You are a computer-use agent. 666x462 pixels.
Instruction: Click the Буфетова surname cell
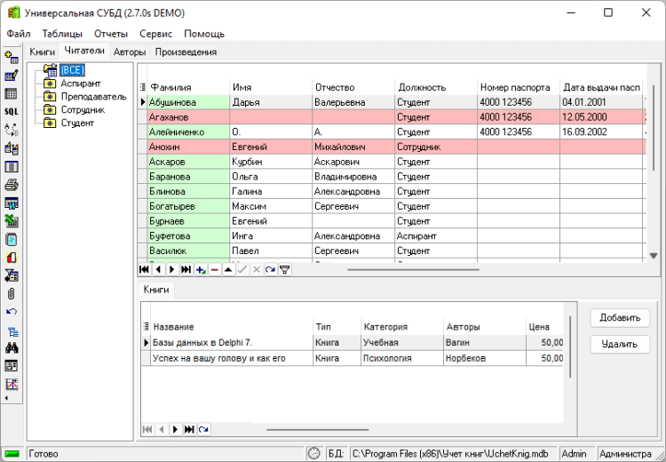click(x=188, y=236)
